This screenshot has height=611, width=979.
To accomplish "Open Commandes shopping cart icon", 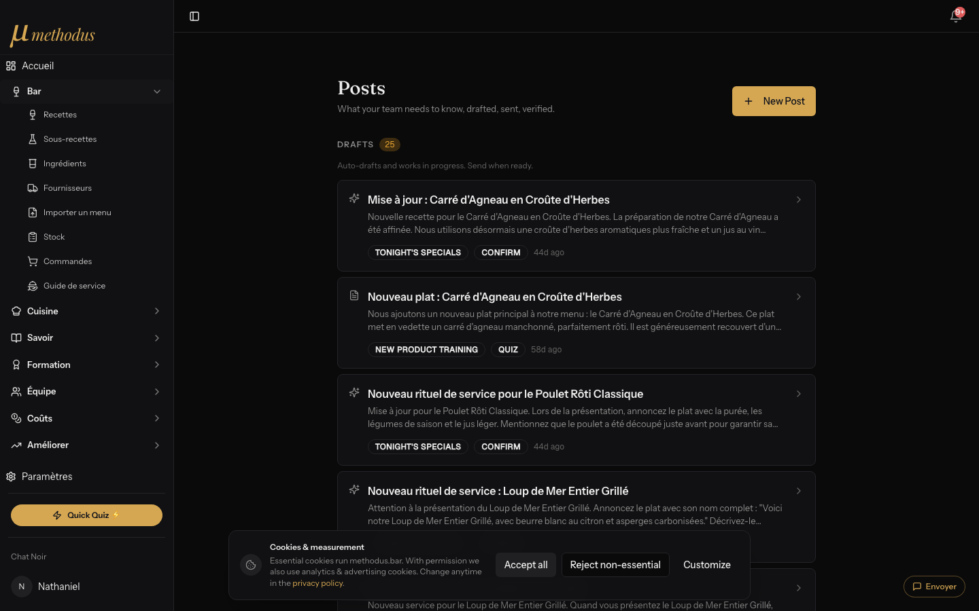I will [33, 261].
